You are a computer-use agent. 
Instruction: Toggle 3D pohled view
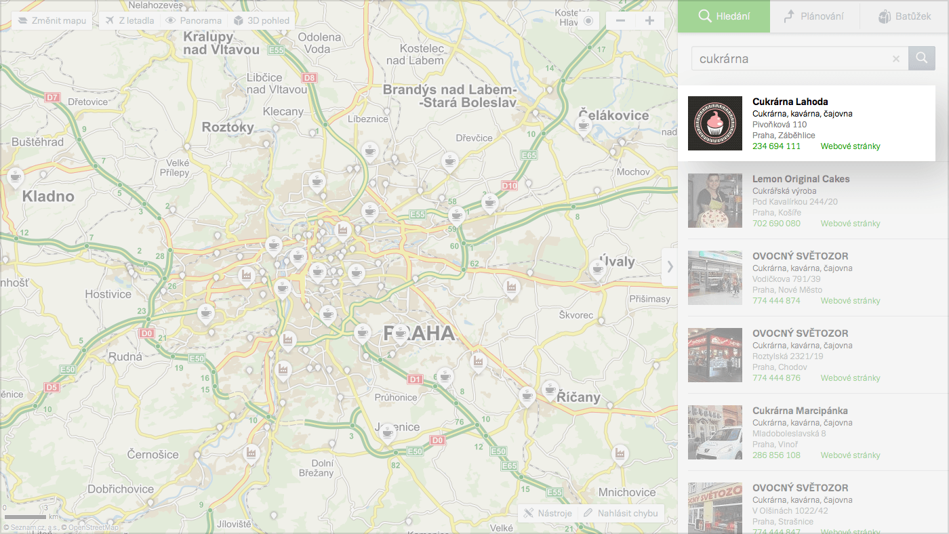[x=261, y=20]
